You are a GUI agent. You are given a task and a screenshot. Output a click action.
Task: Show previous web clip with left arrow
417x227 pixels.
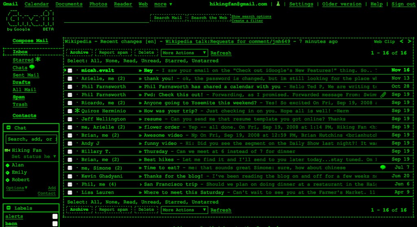click(x=402, y=41)
